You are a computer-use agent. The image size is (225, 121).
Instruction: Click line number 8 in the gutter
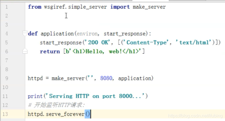(7, 69)
